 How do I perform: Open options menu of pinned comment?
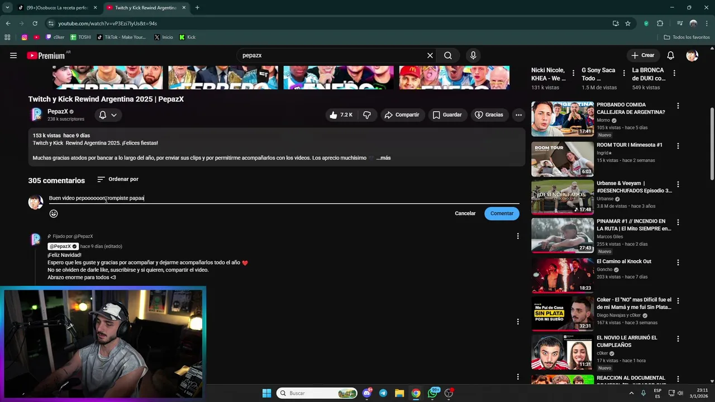(518, 236)
